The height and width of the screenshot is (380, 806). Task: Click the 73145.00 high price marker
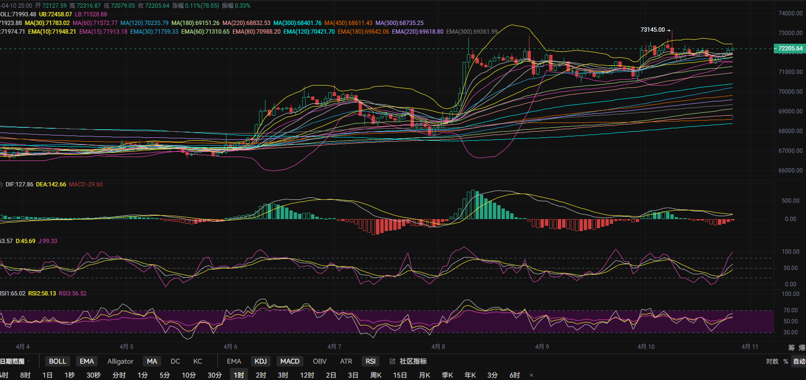coord(653,30)
